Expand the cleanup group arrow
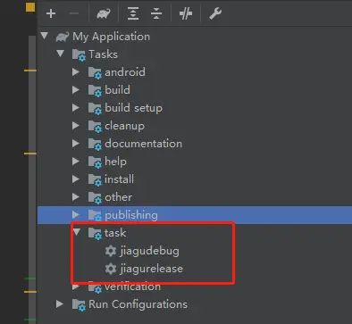 [x=76, y=126]
